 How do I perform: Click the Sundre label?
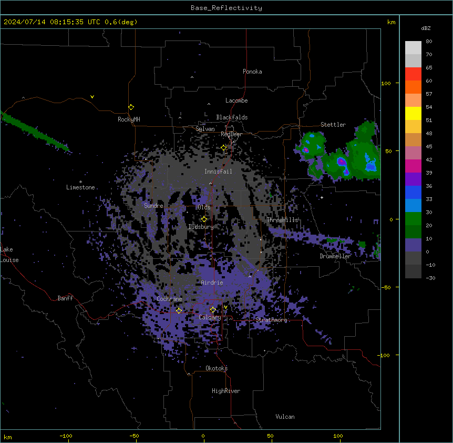click(153, 206)
